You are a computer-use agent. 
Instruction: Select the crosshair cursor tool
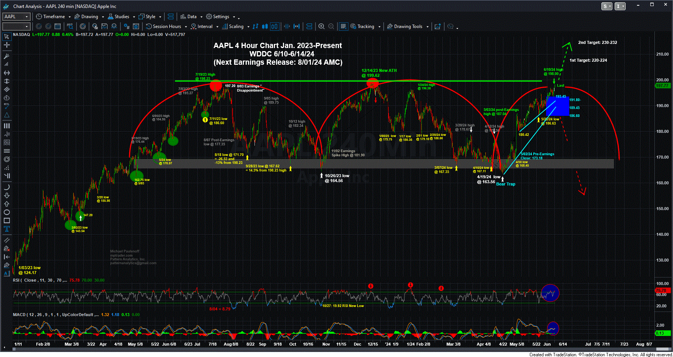[x=6, y=45]
